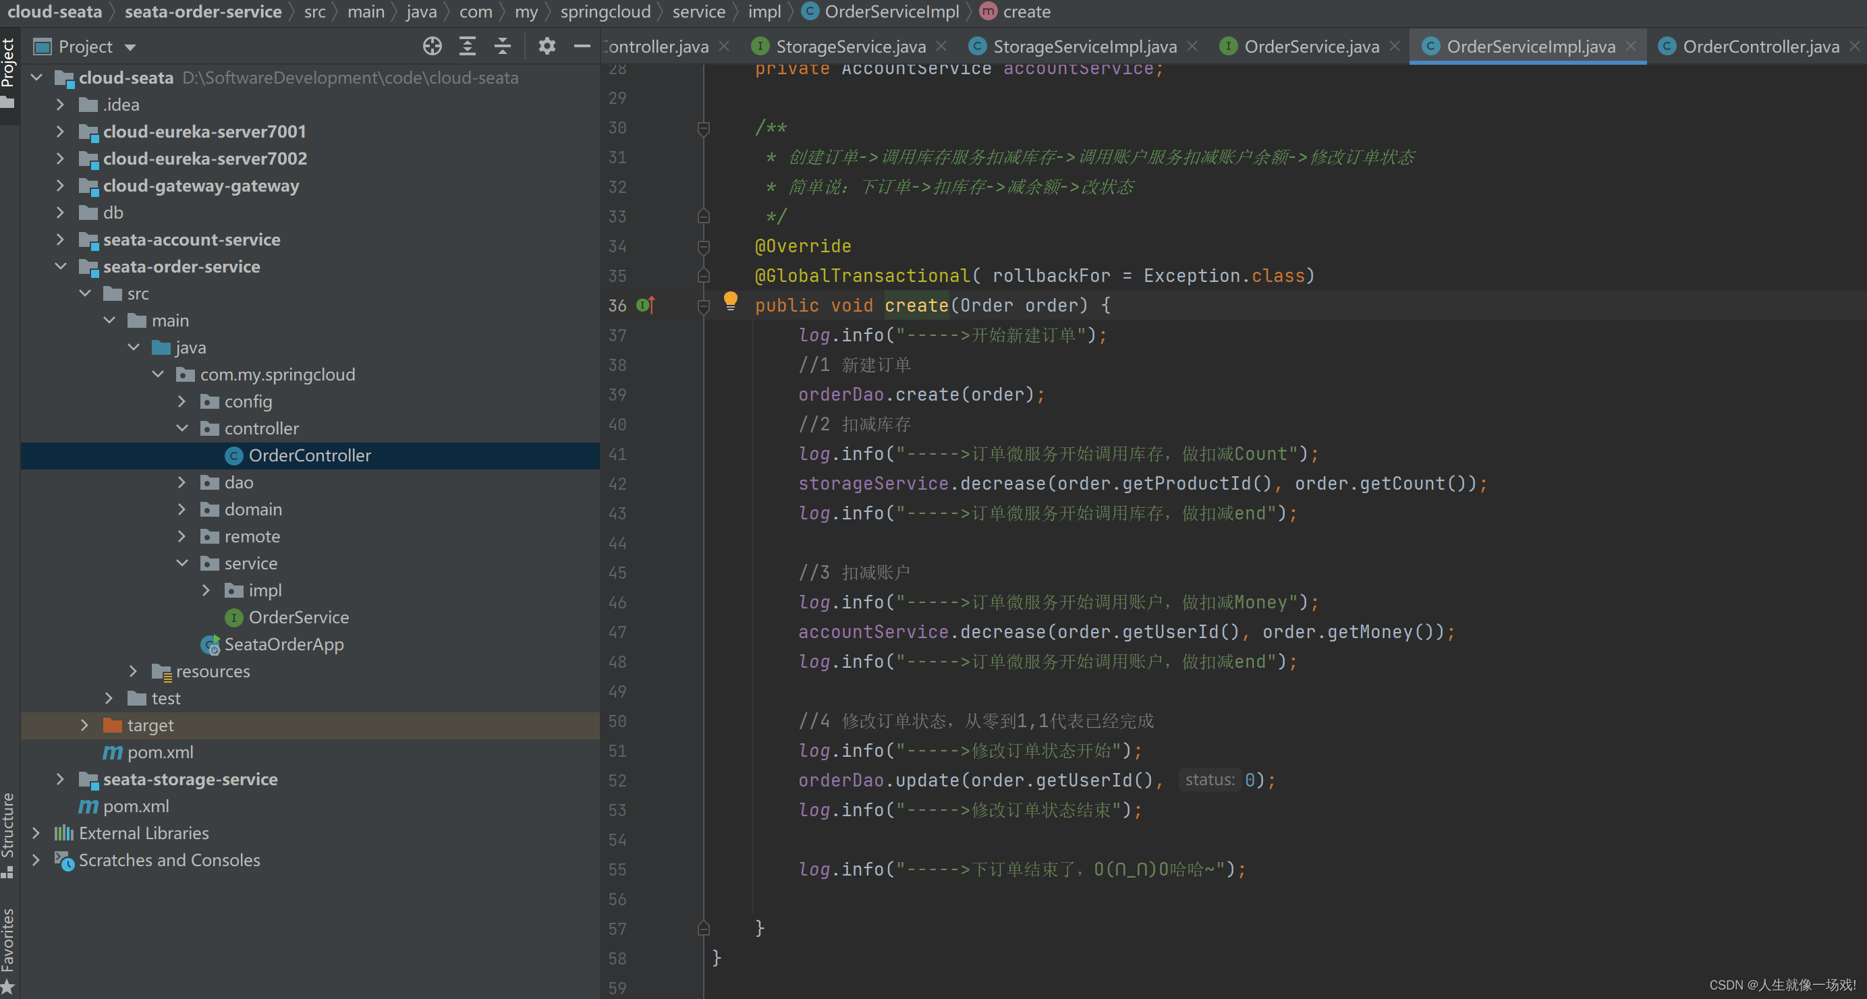Expand the dao package
This screenshot has height=999, width=1867.
(x=183, y=482)
